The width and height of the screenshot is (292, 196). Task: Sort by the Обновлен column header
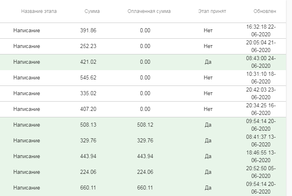pyautogui.click(x=265, y=11)
